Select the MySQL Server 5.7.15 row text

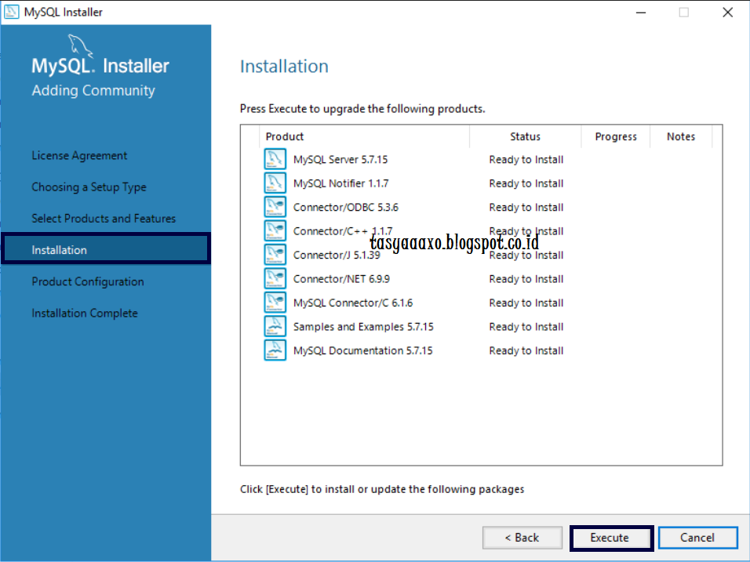click(340, 160)
